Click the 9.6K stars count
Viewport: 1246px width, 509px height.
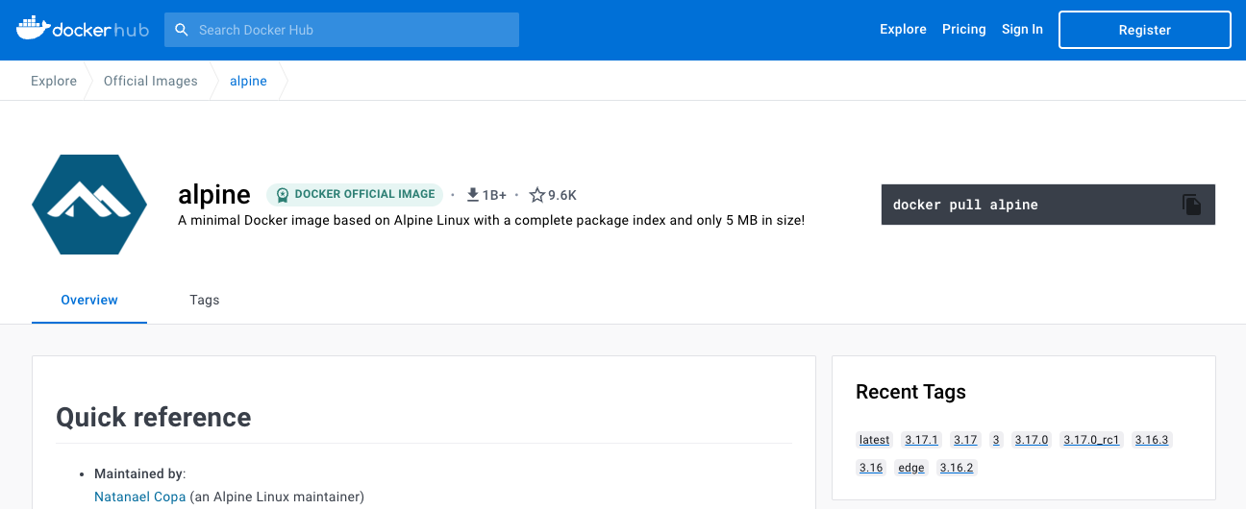point(562,195)
